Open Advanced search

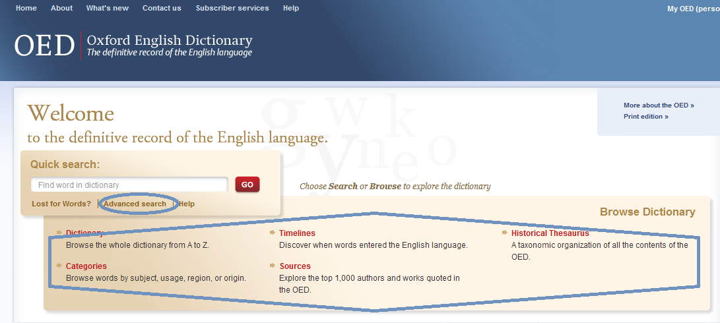135,204
